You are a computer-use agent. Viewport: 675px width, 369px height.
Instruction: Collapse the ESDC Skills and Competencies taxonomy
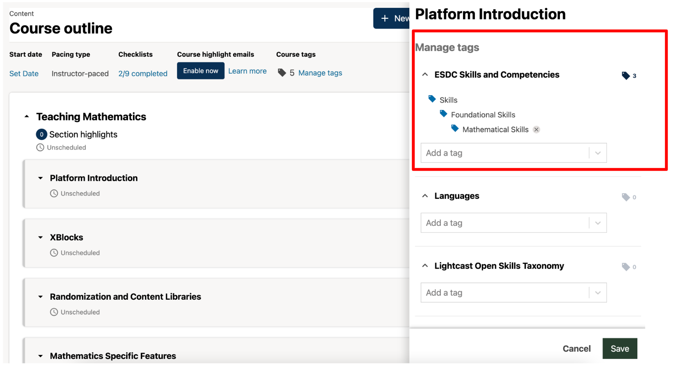point(425,74)
